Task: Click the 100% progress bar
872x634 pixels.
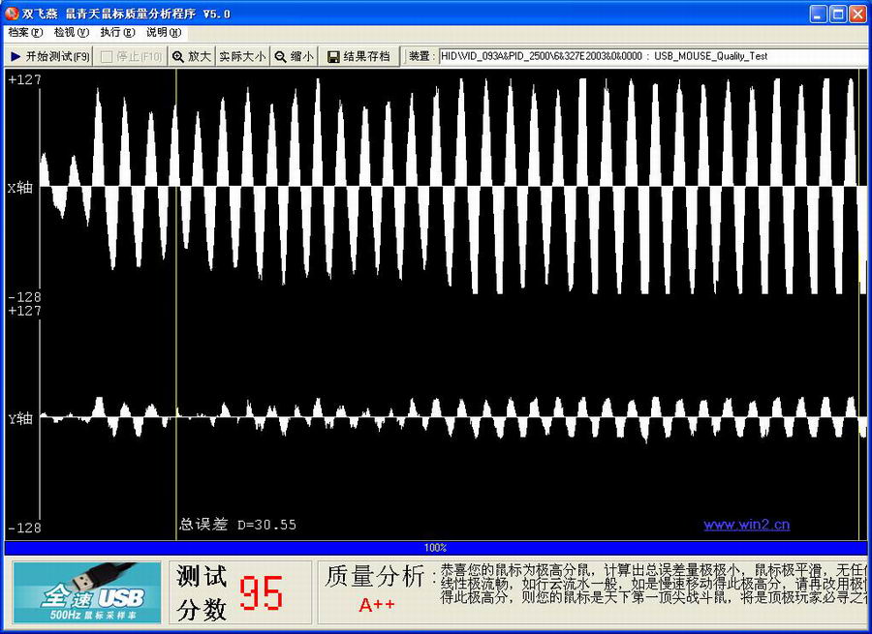Action: coord(435,548)
